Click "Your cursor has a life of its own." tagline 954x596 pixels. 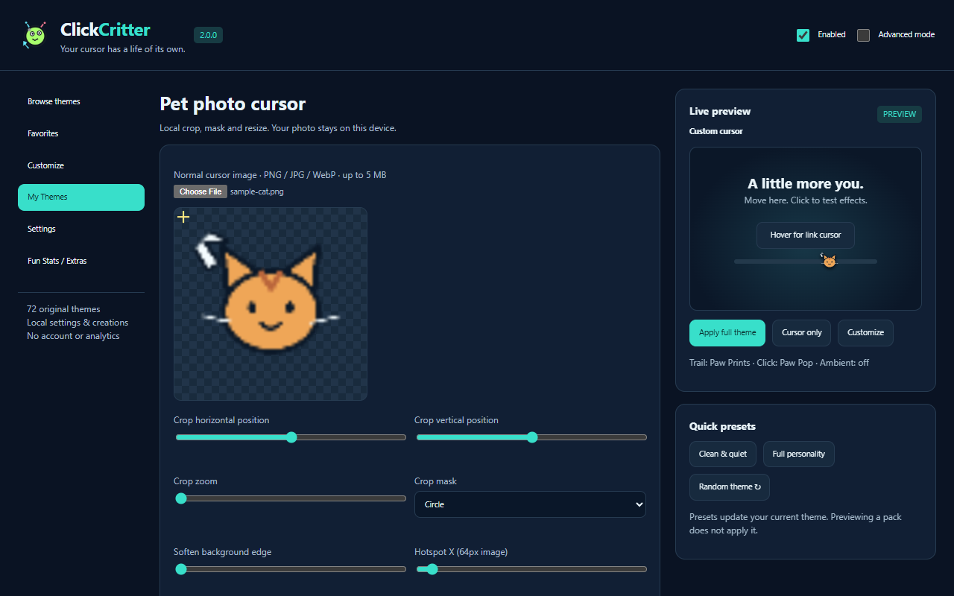point(123,50)
